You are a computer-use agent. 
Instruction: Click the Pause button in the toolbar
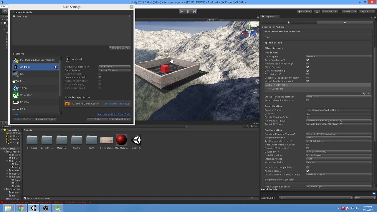point(188,11)
